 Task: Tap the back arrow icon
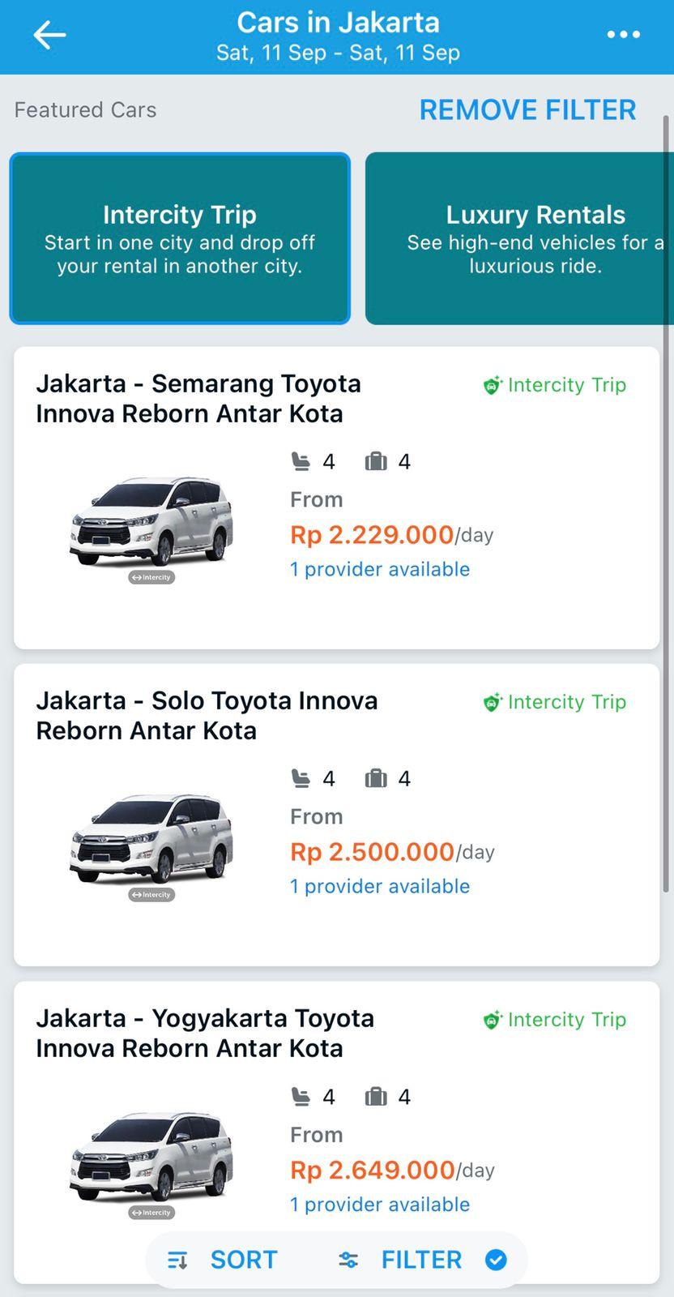49,35
